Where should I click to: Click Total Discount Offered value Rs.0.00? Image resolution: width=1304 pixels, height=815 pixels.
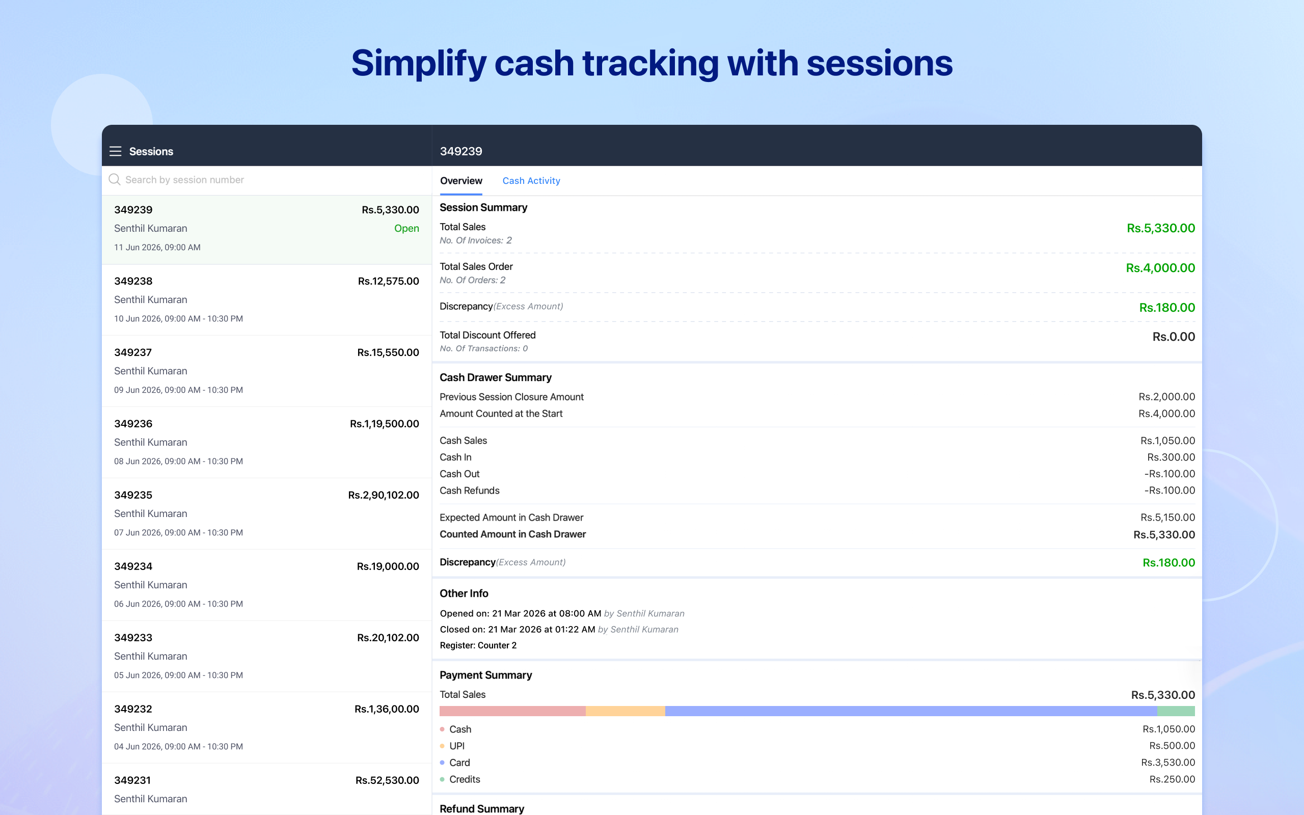click(x=1174, y=337)
